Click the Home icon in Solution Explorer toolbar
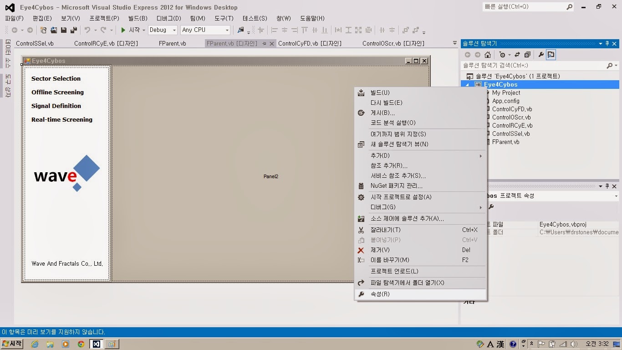The width and height of the screenshot is (622, 350). tap(487, 54)
